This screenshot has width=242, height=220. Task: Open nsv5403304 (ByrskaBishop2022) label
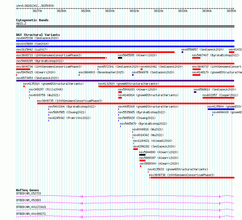72,106
